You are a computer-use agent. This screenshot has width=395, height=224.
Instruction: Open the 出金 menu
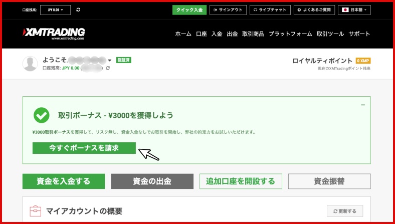[x=232, y=34]
